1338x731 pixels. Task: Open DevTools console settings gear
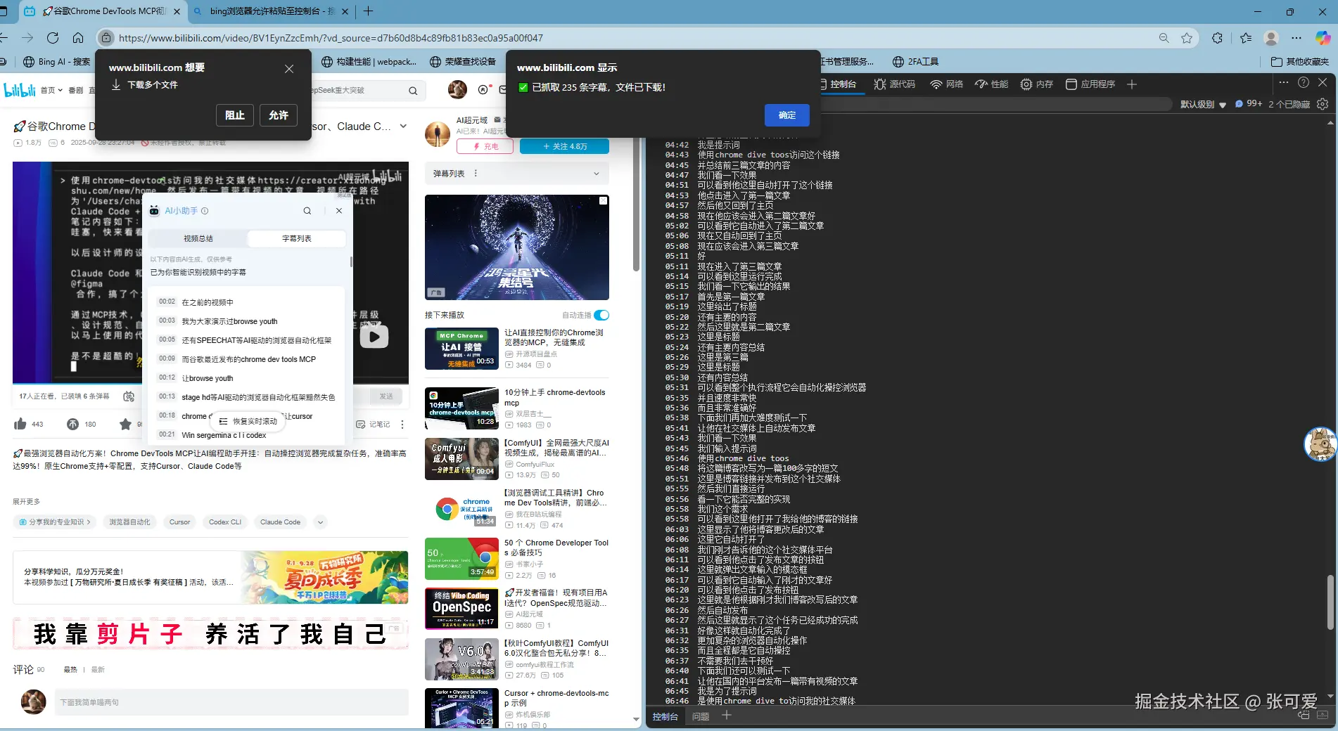[1323, 104]
